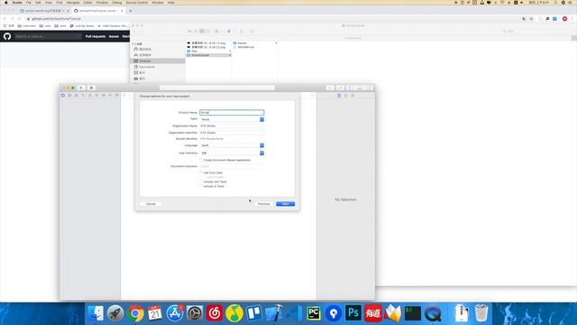Open PyCharm icon in Dock

pos(314,313)
